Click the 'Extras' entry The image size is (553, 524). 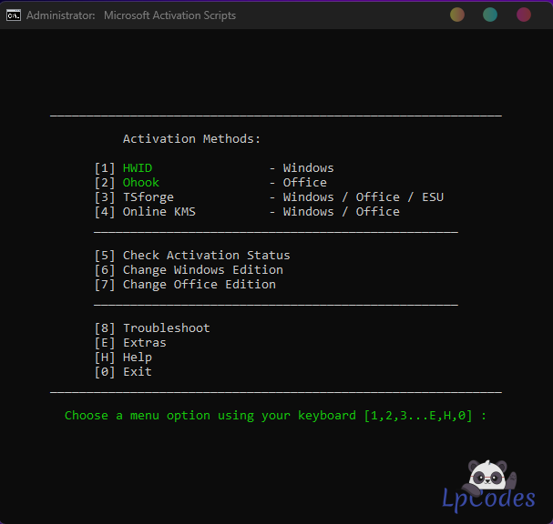(145, 343)
